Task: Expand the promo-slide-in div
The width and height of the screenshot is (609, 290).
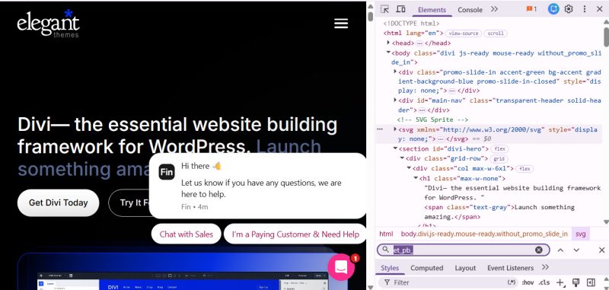Action: point(395,72)
